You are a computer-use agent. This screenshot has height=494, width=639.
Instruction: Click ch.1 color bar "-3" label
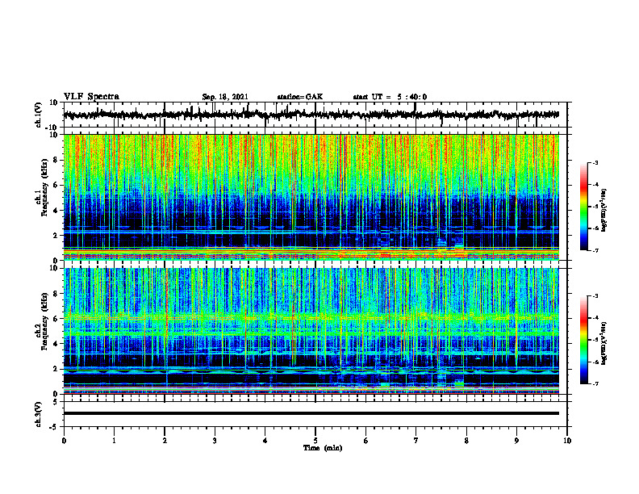tap(595, 162)
